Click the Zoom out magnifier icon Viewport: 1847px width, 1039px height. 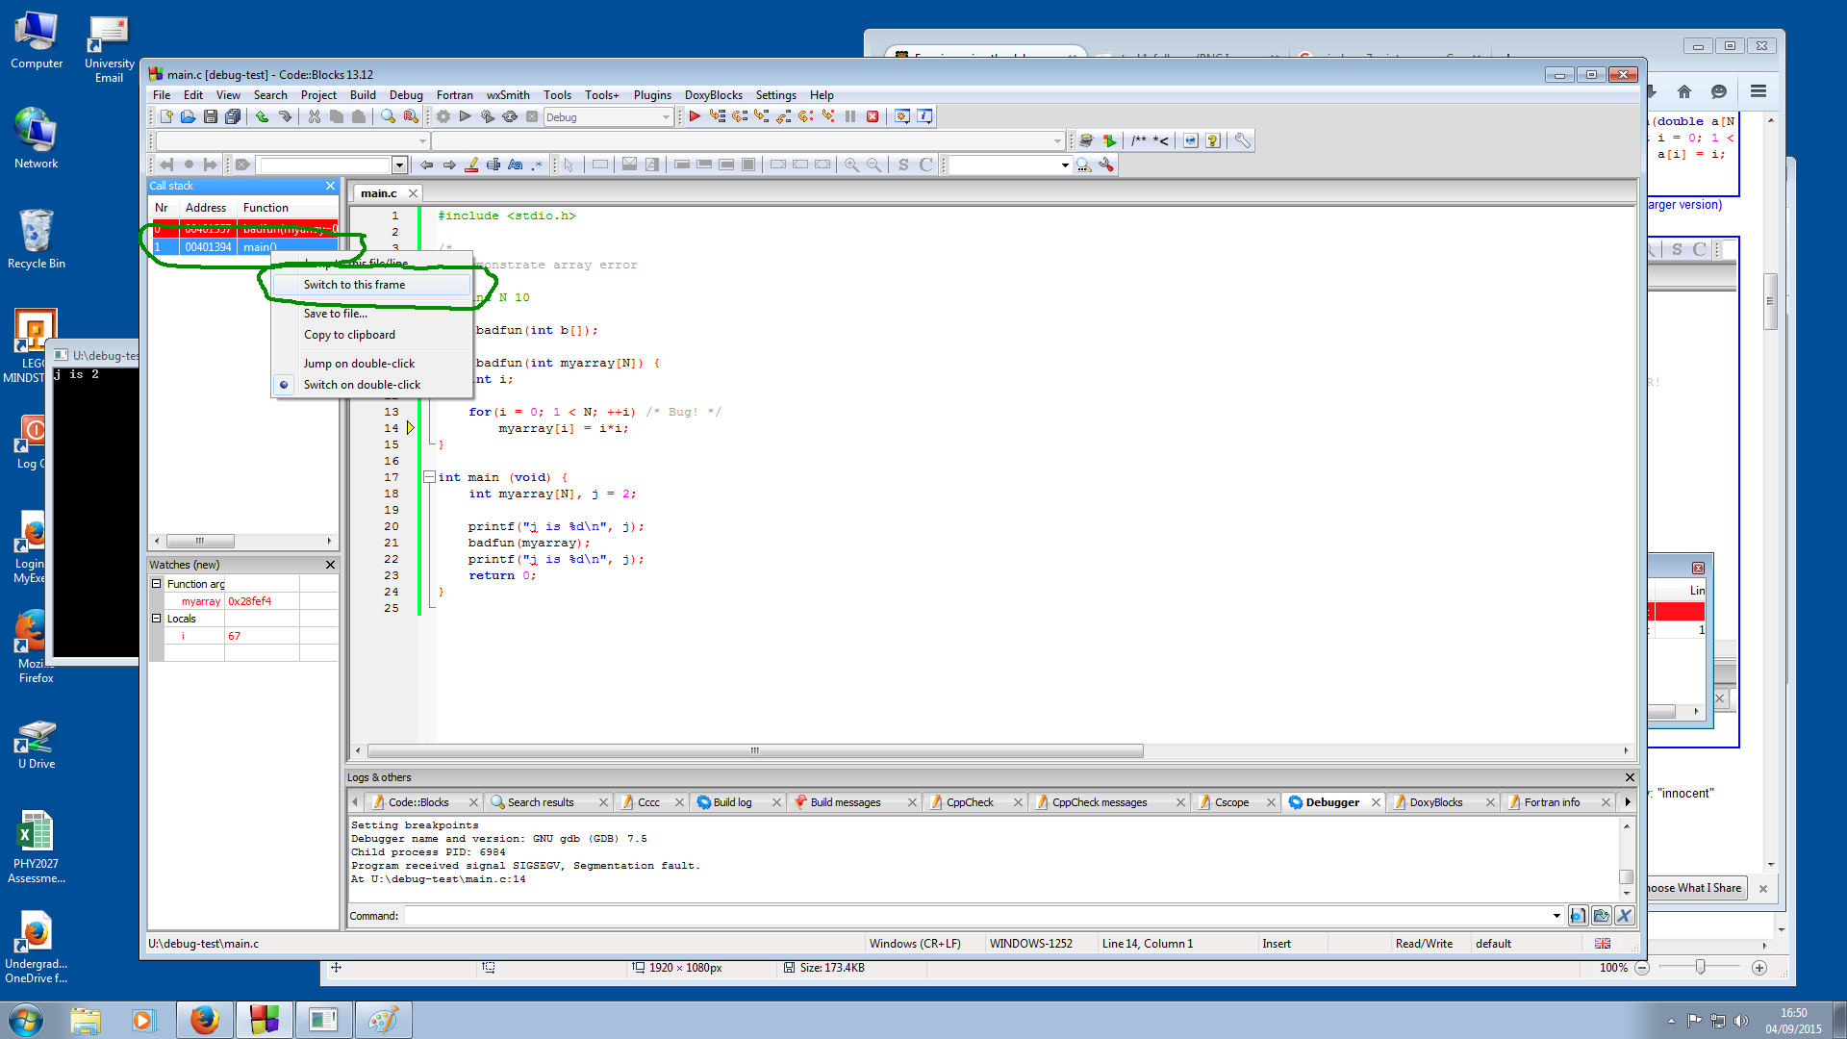pyautogui.click(x=873, y=165)
